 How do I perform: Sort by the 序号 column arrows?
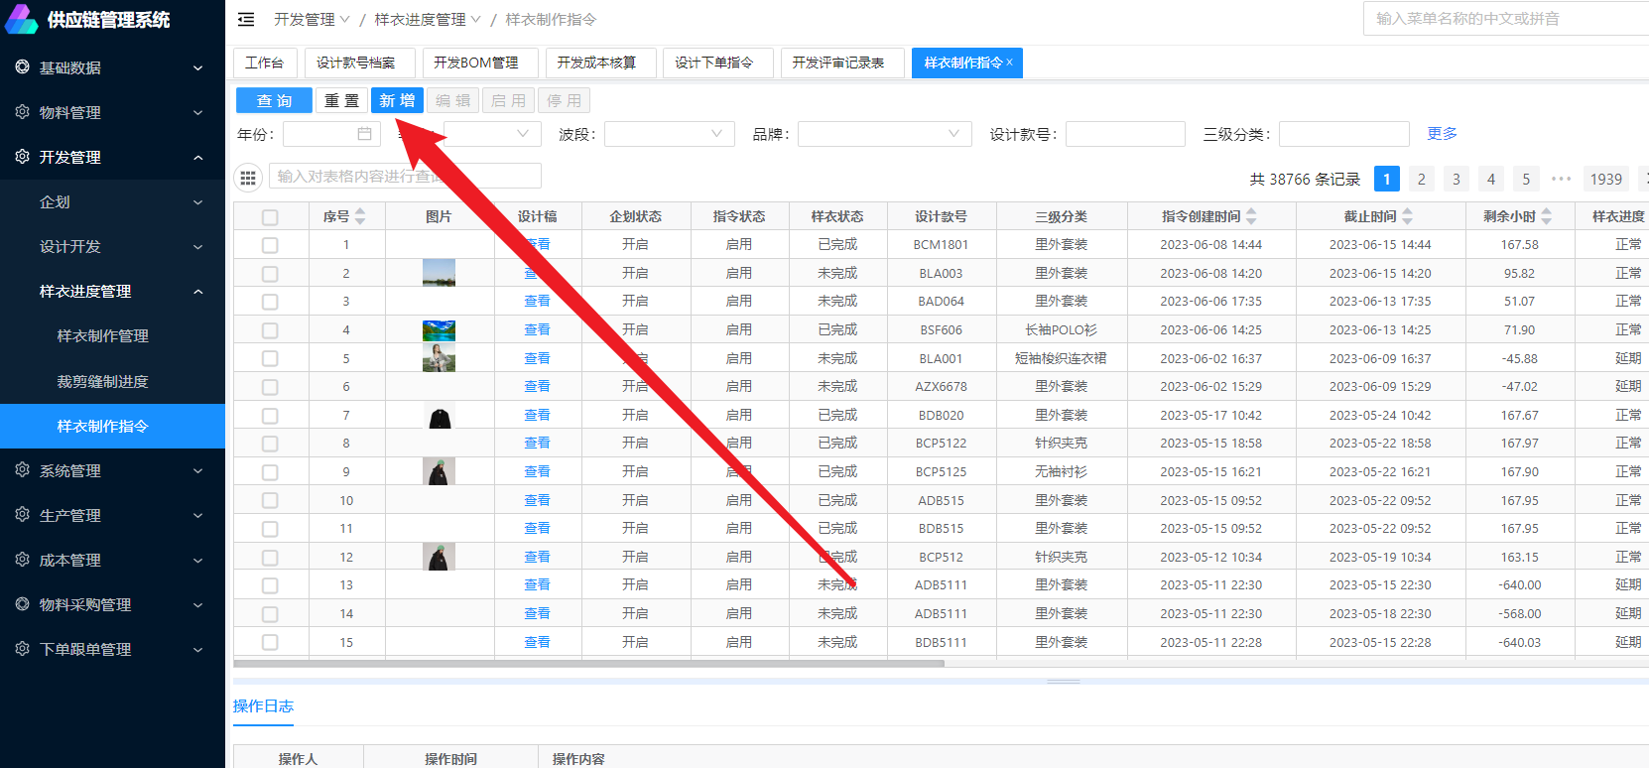point(360,216)
